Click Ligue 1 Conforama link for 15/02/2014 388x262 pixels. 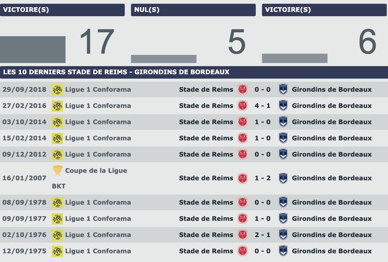pyautogui.click(x=98, y=138)
